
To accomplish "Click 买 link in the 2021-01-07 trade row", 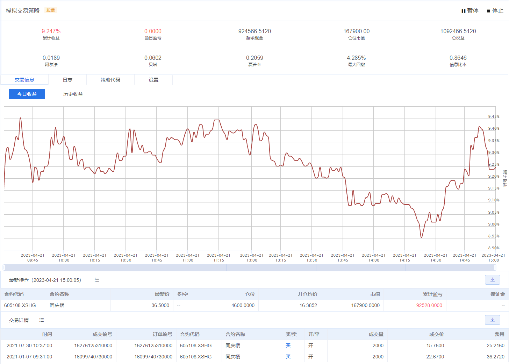I will point(288,357).
